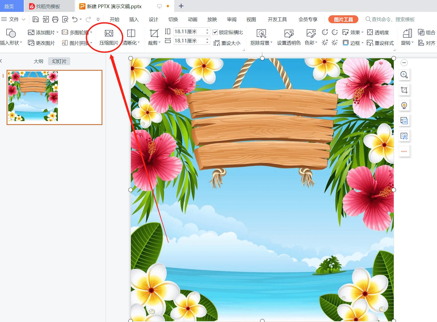
Task: Click the increase brightness icon
Action: [x=325, y=42]
